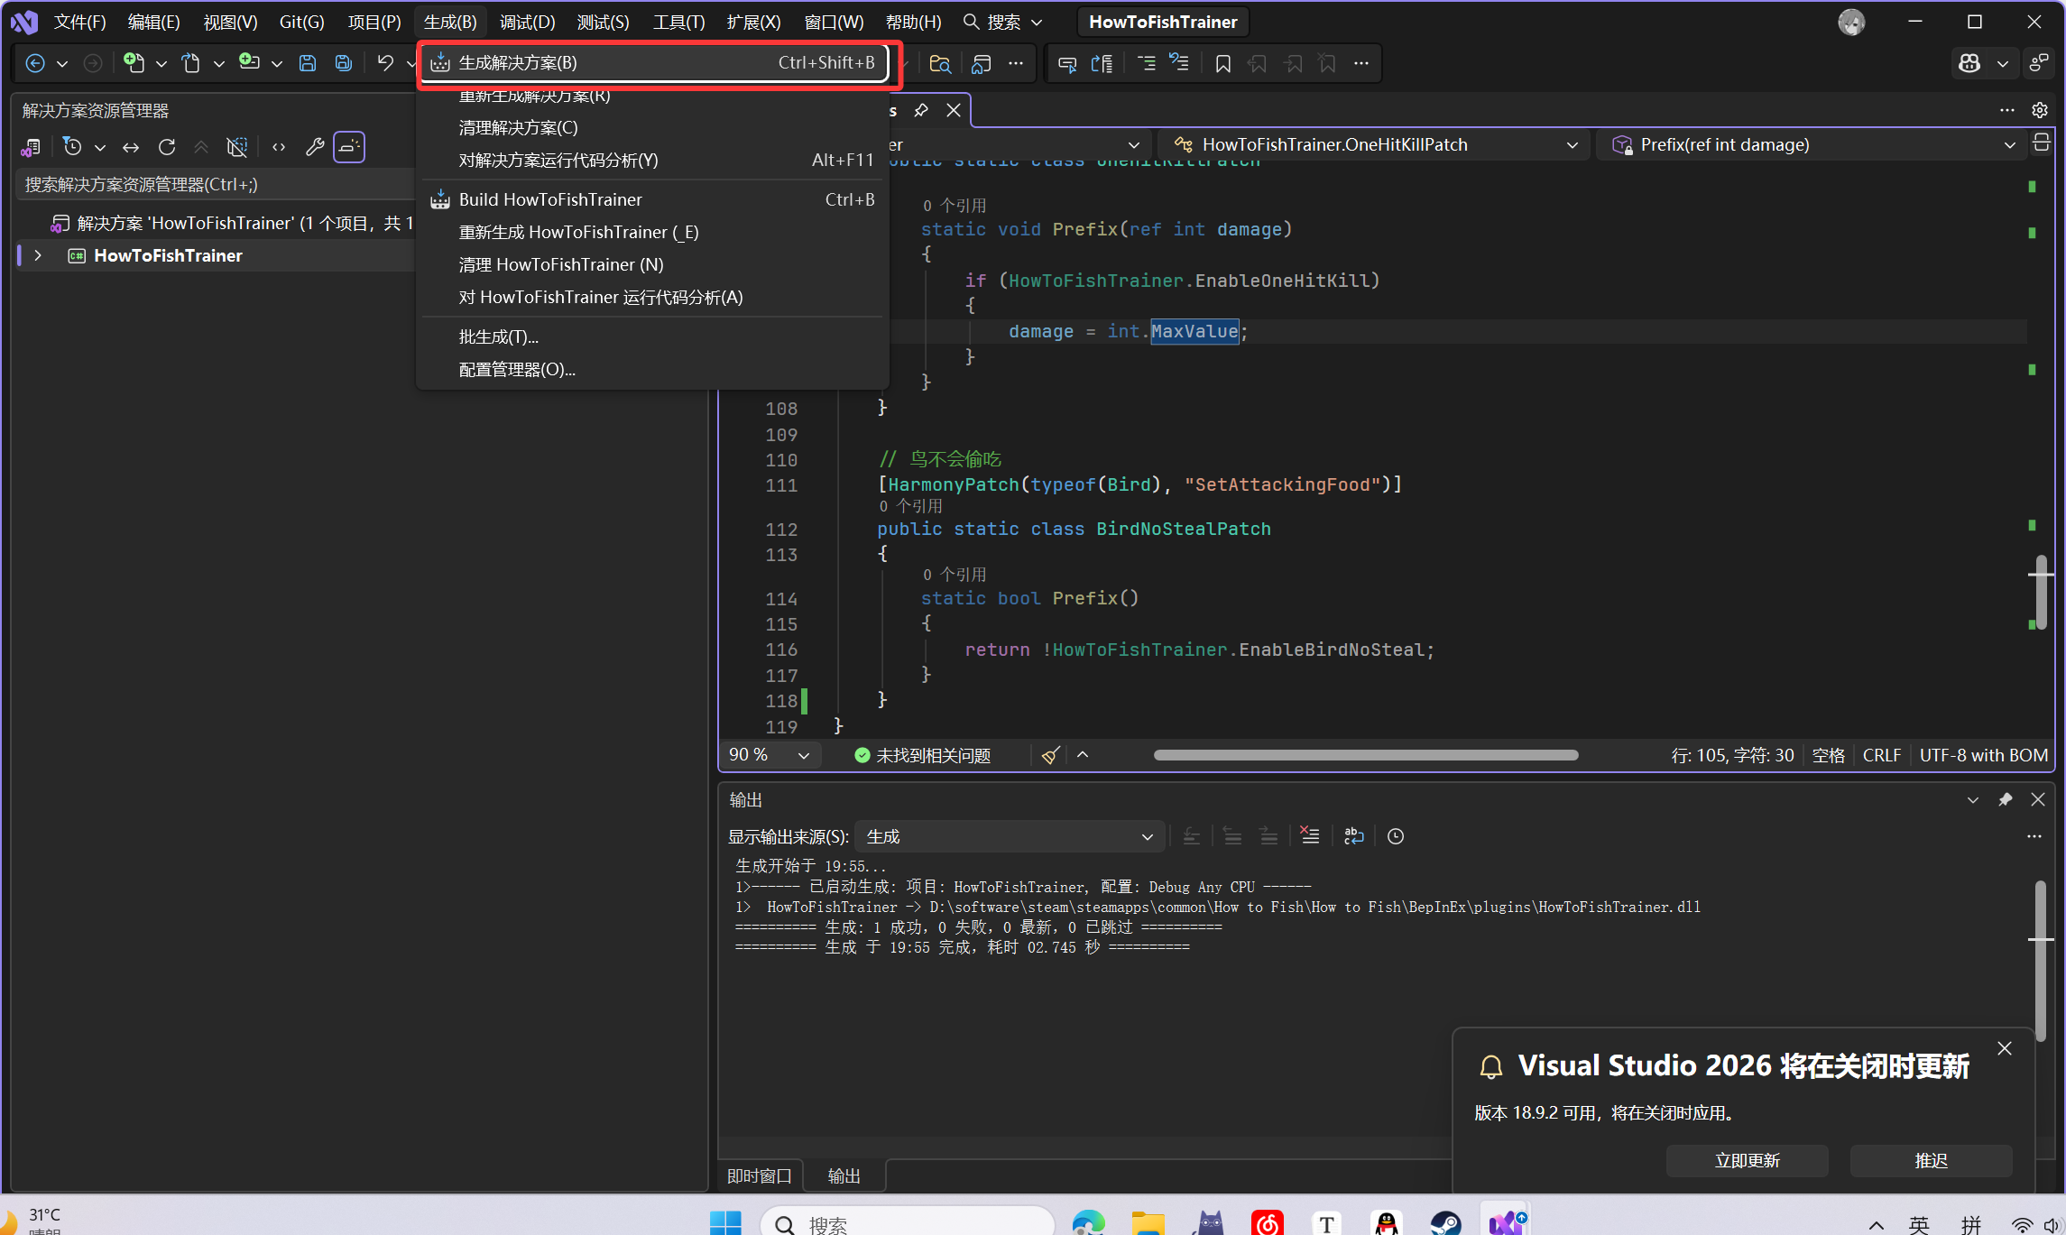Open GitHub Copilot icon at top right
The height and width of the screenshot is (1235, 2066).
tap(1969, 63)
